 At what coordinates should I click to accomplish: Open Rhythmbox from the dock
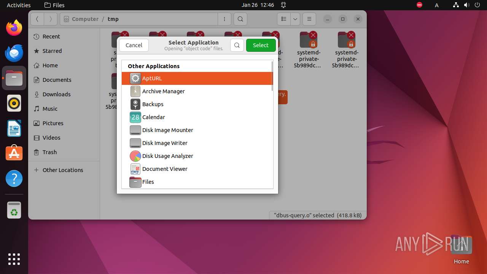14,103
